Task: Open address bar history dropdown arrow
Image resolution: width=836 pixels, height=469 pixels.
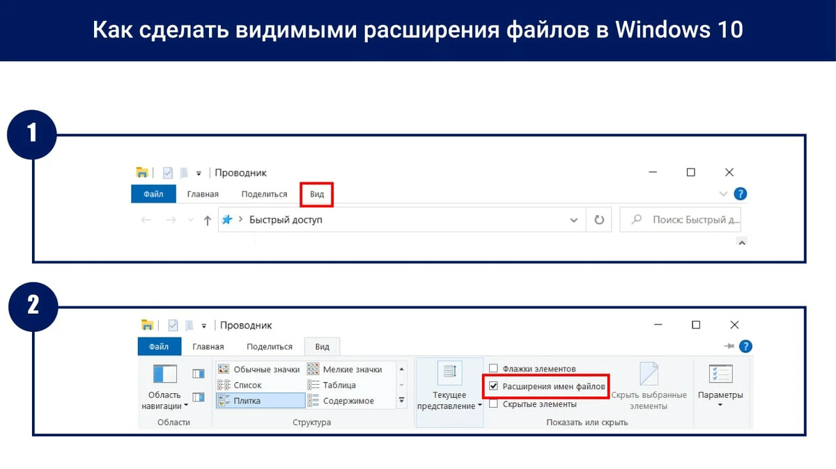Action: tap(573, 221)
